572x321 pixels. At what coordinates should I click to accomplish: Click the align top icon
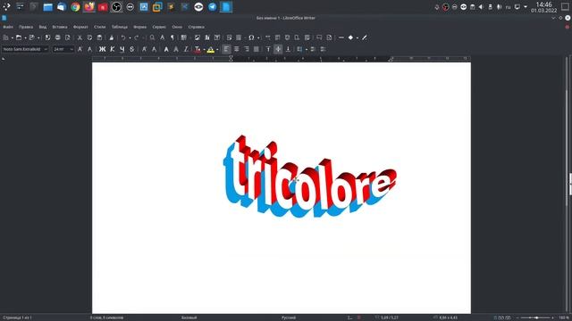268,49
